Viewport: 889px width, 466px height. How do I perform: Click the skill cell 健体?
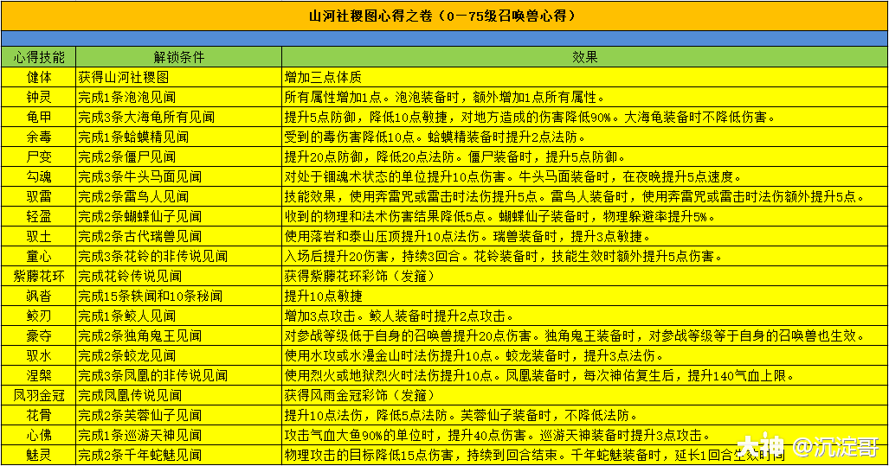[x=39, y=77]
